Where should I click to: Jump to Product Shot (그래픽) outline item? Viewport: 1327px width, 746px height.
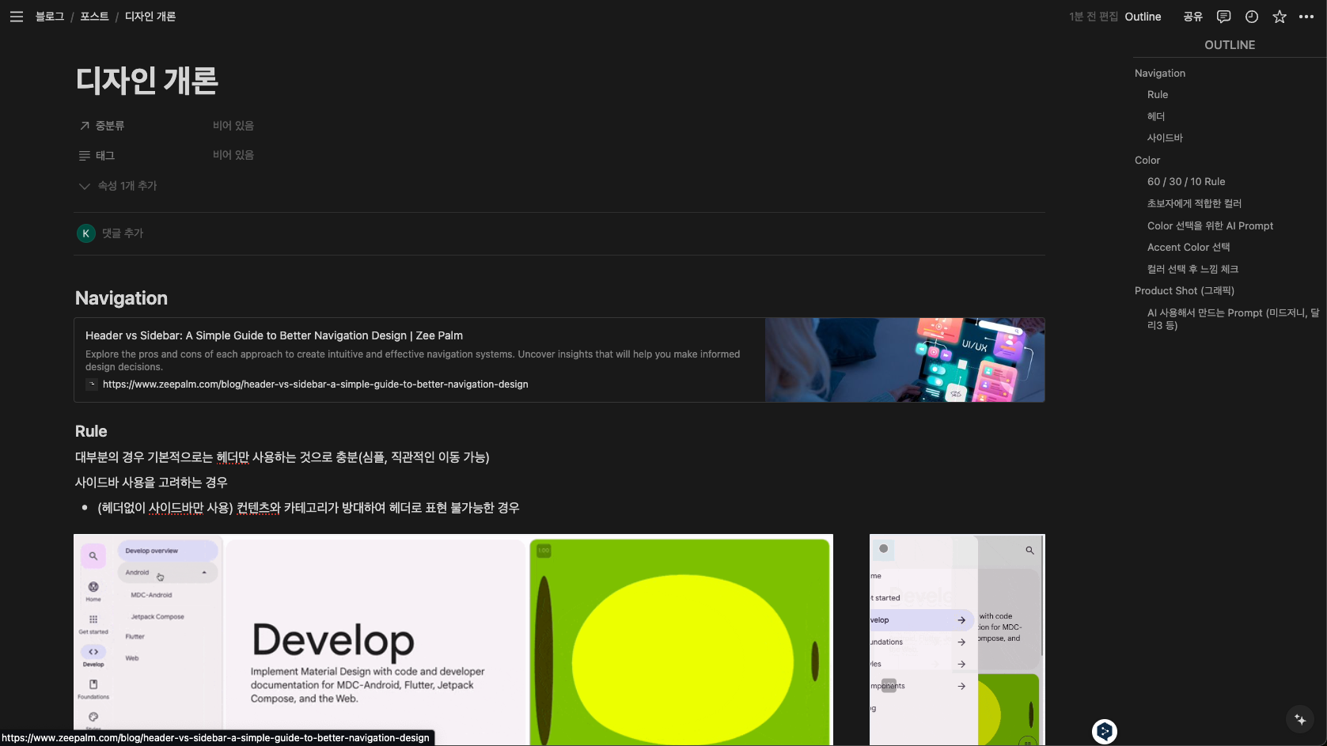click(x=1184, y=291)
